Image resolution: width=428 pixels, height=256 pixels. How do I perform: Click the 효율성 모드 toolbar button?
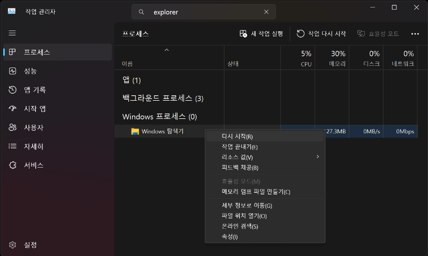click(378, 34)
